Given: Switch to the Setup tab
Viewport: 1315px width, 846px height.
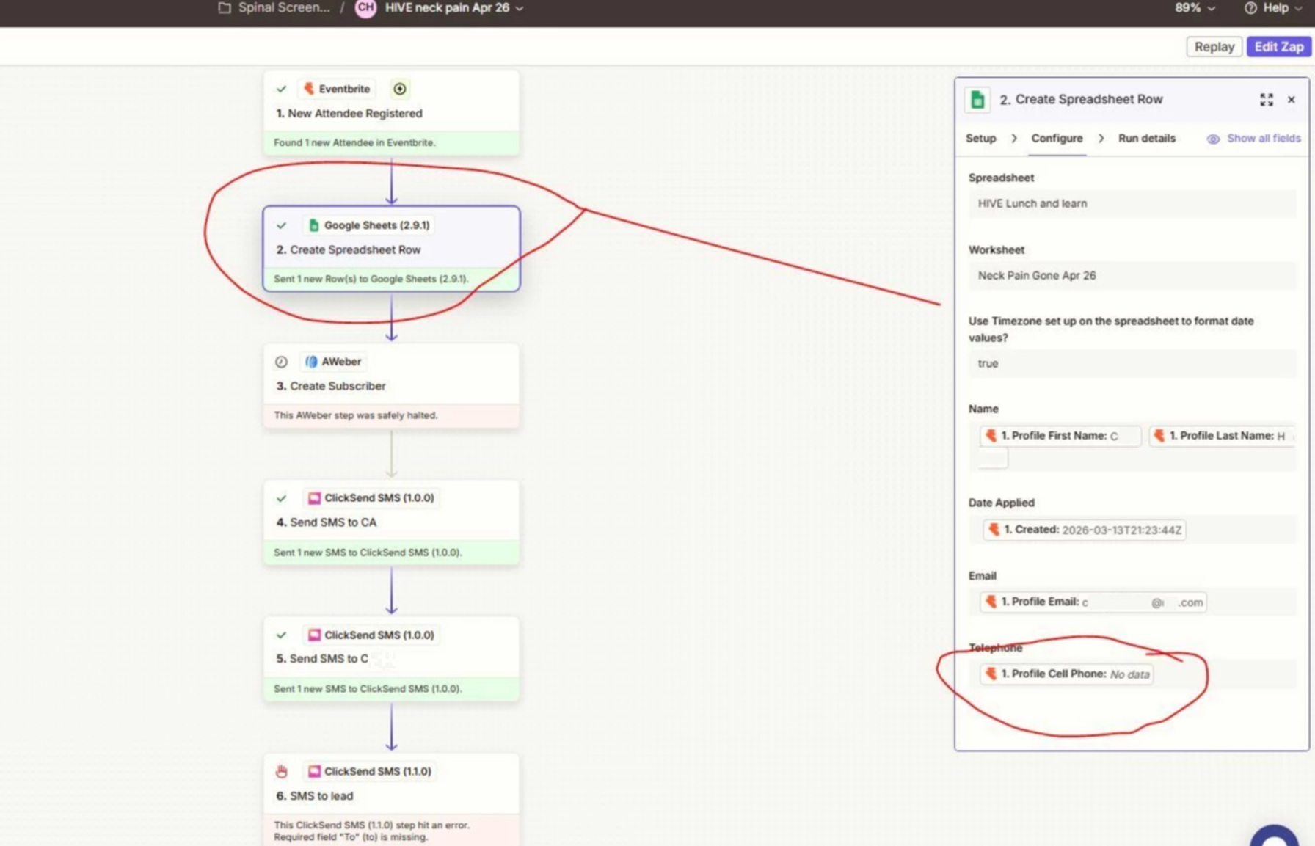Looking at the screenshot, I should [x=980, y=139].
